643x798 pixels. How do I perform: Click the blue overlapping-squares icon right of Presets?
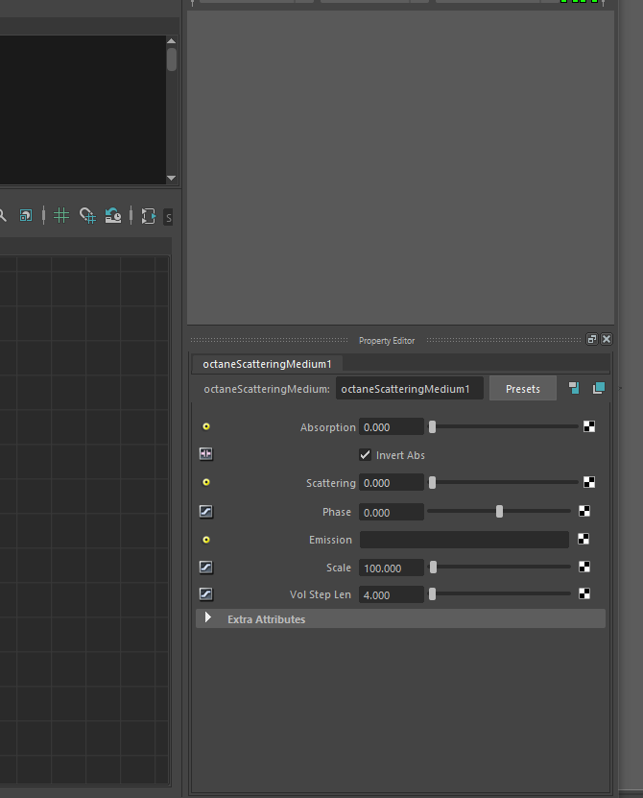coord(599,388)
